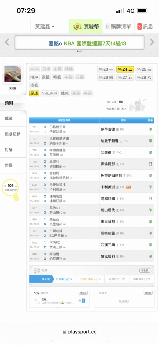Screen dimensions: 159x345
Task: Click 看全部 beside 109 篇發文
Action: [83, 293]
